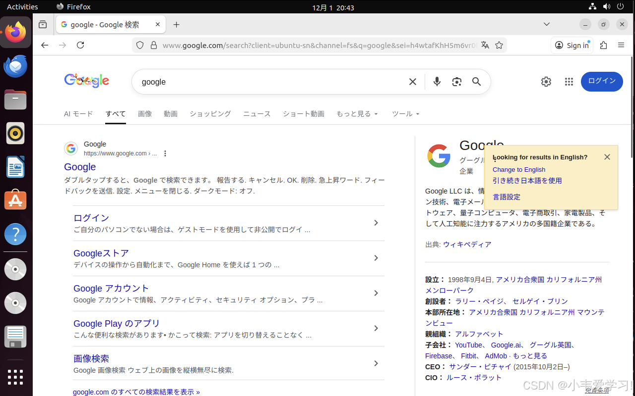Screen dimensions: 635x396
Task: Click the blue ログイン button
Action: (602, 81)
